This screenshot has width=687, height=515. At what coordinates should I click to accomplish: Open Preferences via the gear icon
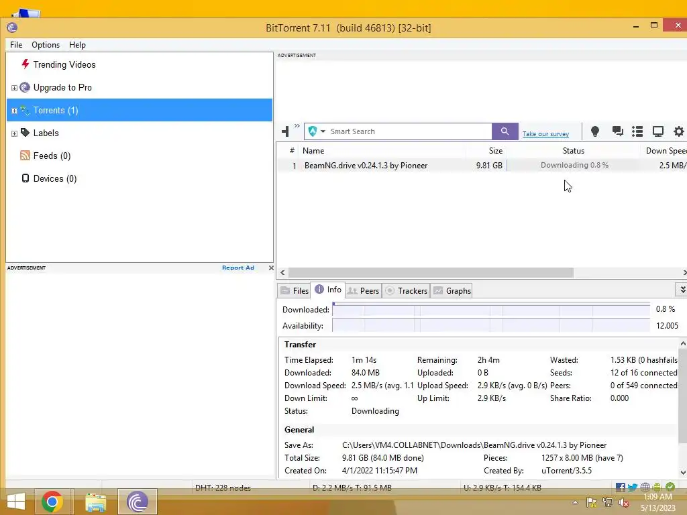pos(679,131)
